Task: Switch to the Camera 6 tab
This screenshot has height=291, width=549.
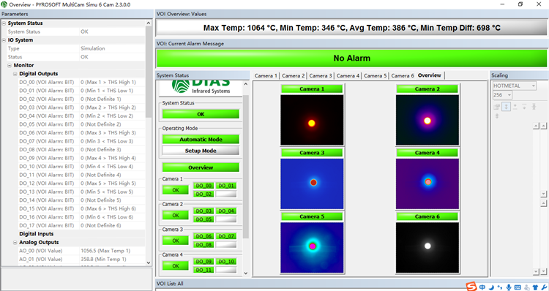Action: coord(403,75)
